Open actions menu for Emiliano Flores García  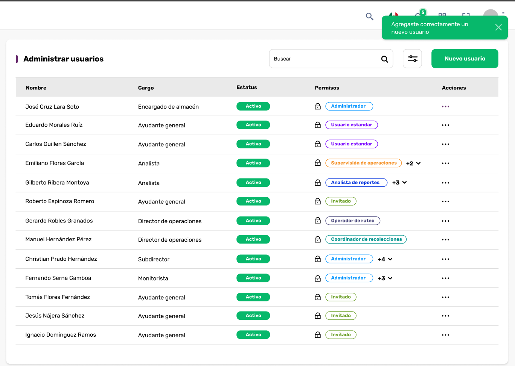click(446, 163)
